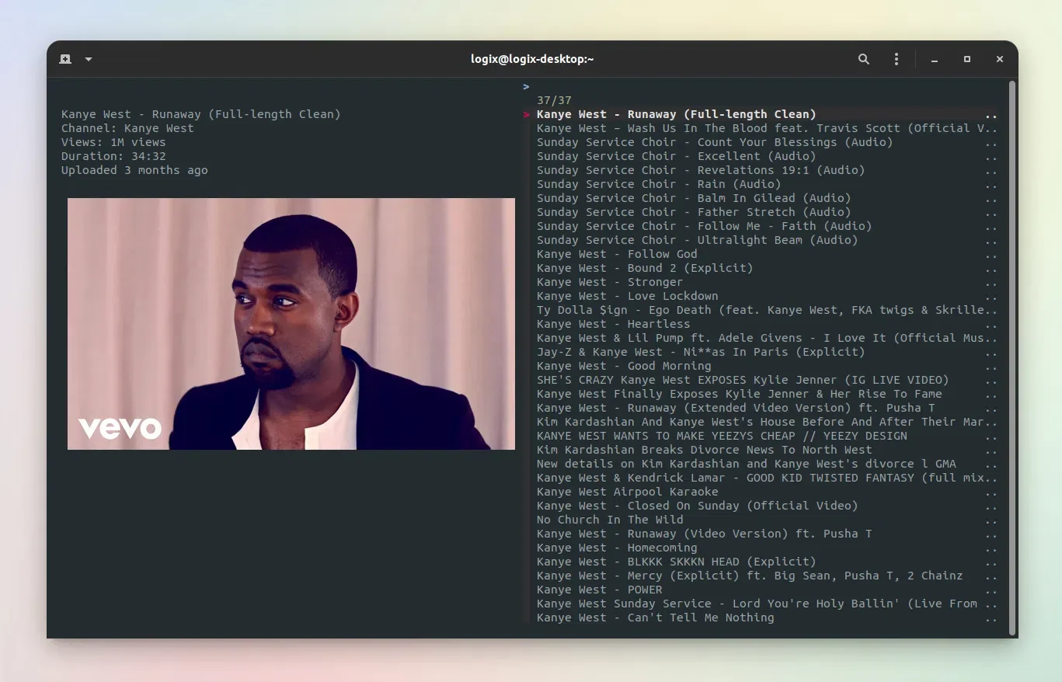Close the terminal window
Viewport: 1062px width, 682px height.
[x=1000, y=59]
